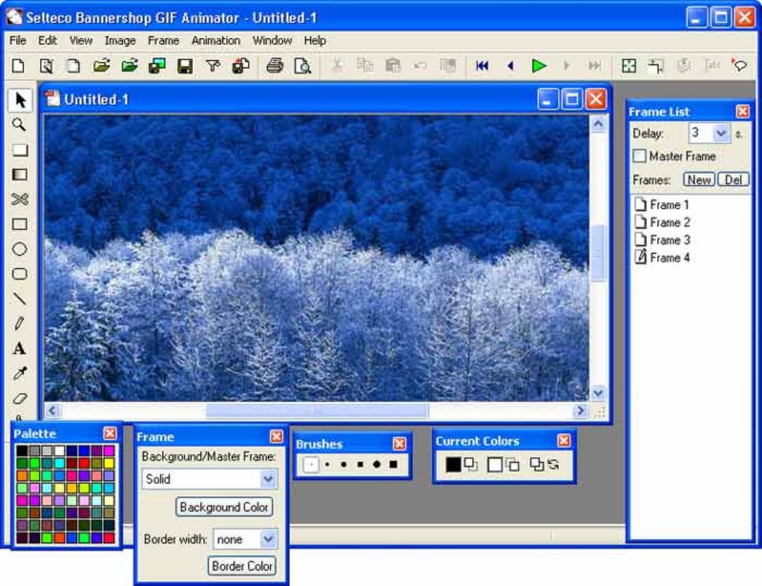762x586 pixels.
Task: Open the View menu
Action: [x=81, y=41]
